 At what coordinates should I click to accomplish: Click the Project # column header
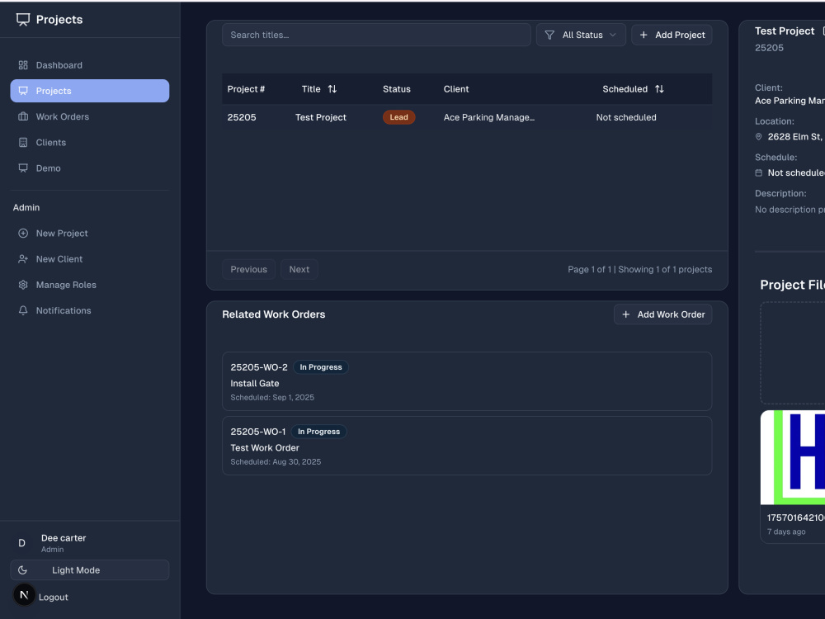pos(246,89)
